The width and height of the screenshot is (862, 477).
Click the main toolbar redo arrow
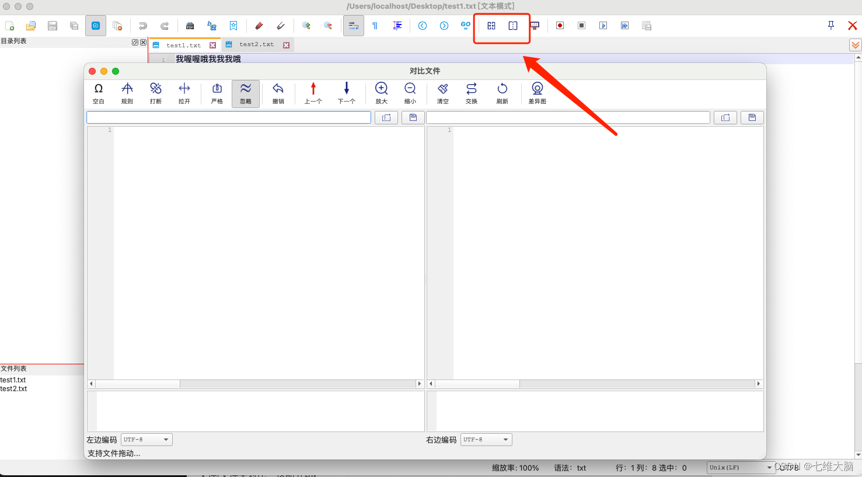(x=165, y=26)
